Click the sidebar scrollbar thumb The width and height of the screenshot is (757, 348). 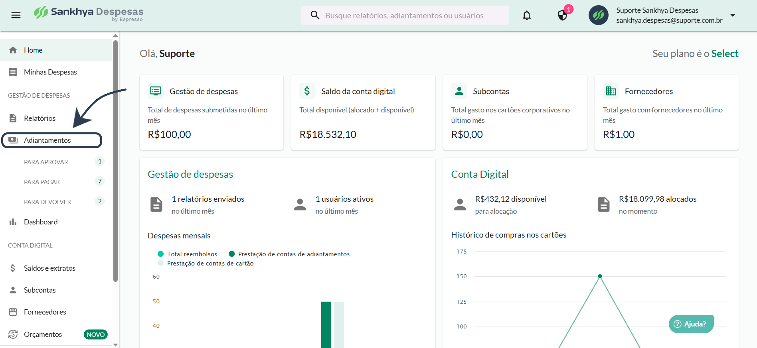pyautogui.click(x=115, y=161)
